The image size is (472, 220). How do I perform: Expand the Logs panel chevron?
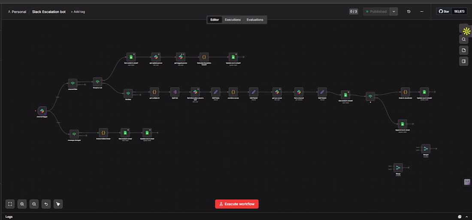[467, 217]
